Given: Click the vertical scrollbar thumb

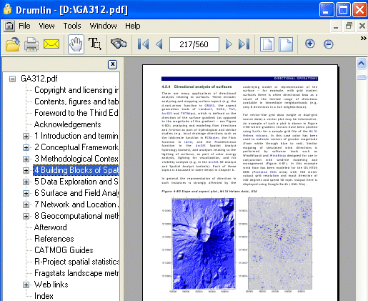Looking at the screenshot, I should coord(362,77).
